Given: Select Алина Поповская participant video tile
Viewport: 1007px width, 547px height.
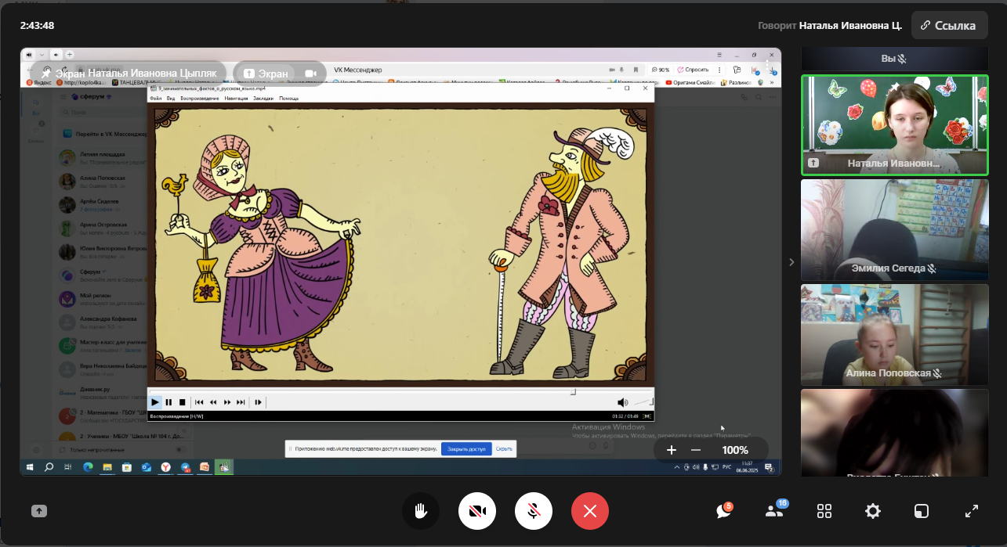Looking at the screenshot, I should pyautogui.click(x=894, y=334).
